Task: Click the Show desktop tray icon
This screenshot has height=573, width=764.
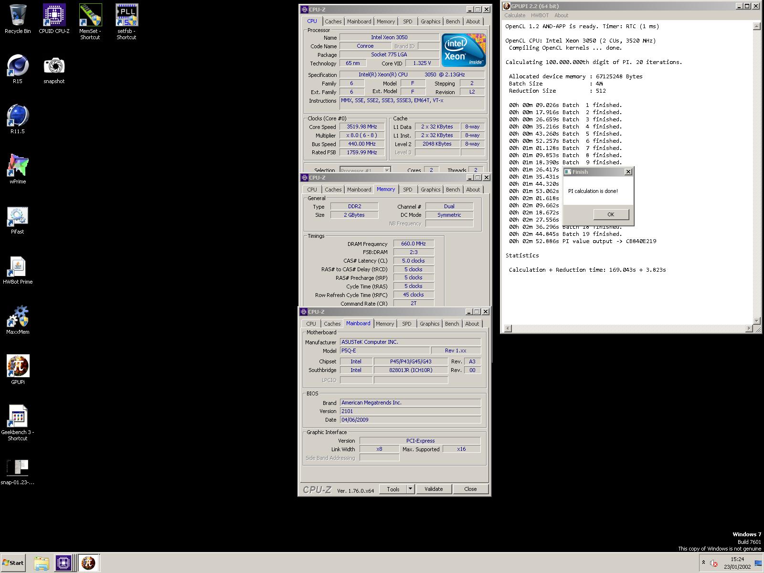Action: click(x=758, y=563)
